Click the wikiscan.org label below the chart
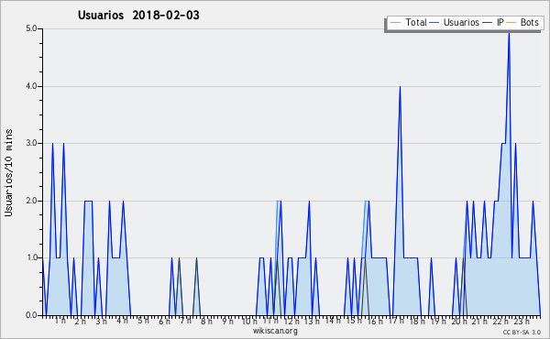This screenshot has height=339, width=550. click(275, 331)
